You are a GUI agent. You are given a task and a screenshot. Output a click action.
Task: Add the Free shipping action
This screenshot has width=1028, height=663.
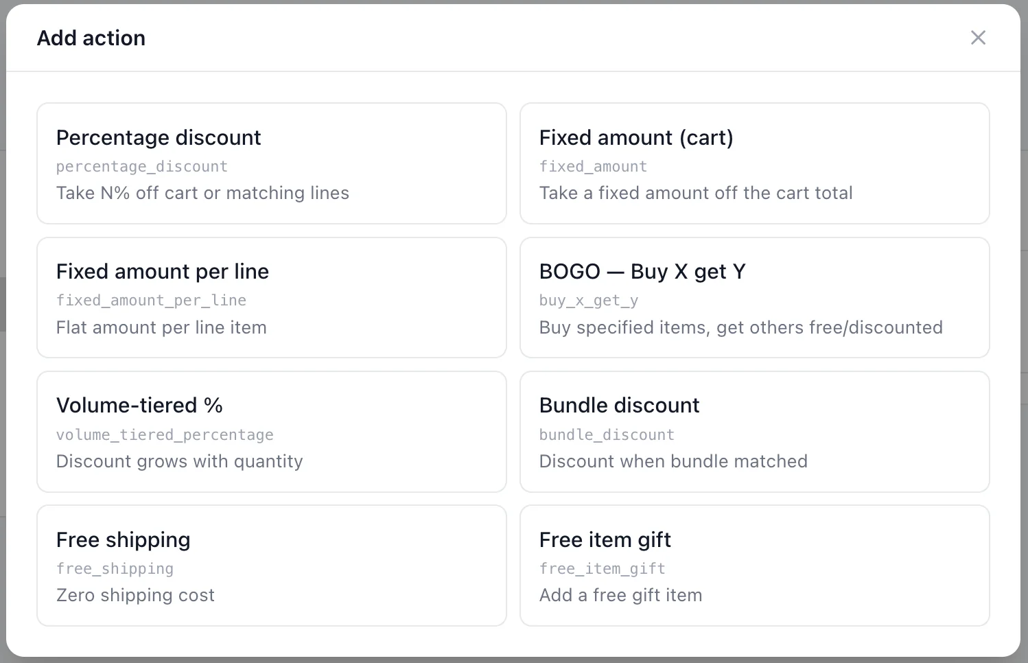(271, 566)
